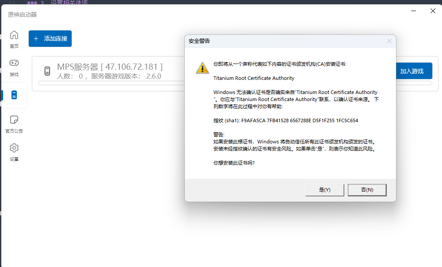The image size is (442, 267).
Task: Confirm certificate install with 是(Y)
Action: pyautogui.click(x=325, y=190)
